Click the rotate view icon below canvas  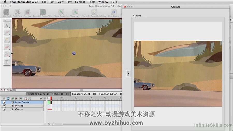point(8,90)
